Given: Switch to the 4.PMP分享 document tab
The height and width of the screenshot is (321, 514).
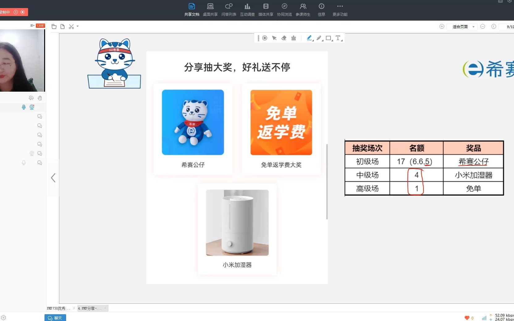Looking at the screenshot, I should click(x=90, y=308).
